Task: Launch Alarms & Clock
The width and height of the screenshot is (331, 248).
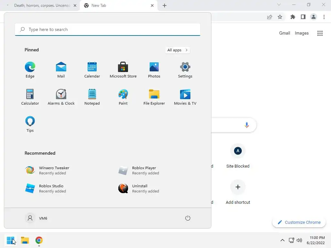Action: [x=61, y=97]
